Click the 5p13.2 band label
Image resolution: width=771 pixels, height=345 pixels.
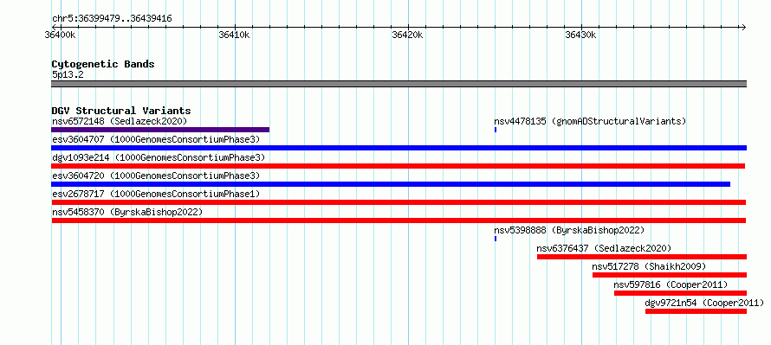[x=67, y=74]
